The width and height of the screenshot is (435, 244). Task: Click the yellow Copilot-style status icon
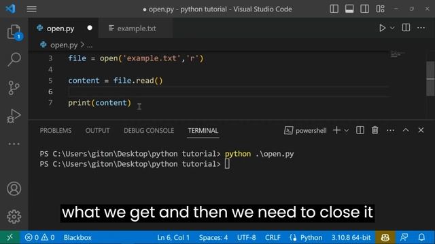[385, 237]
